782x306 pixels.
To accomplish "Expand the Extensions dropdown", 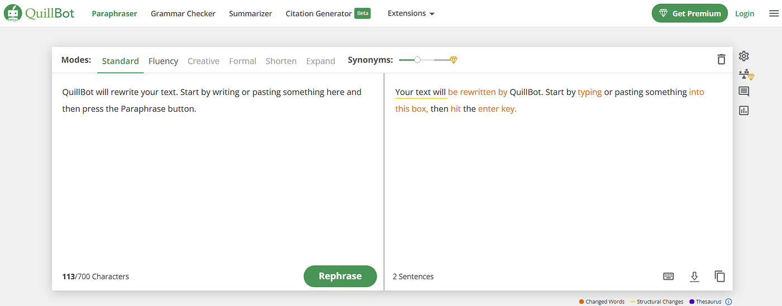I will 411,13.
